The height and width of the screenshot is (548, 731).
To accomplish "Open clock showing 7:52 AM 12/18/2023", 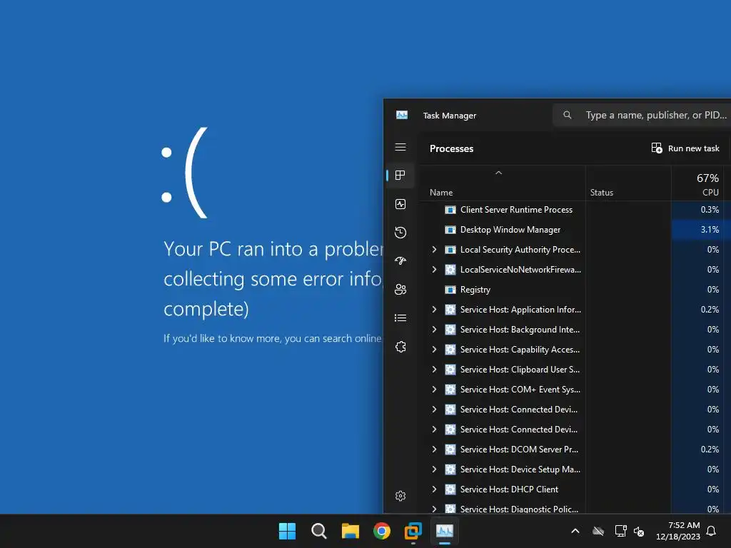I will click(x=678, y=531).
